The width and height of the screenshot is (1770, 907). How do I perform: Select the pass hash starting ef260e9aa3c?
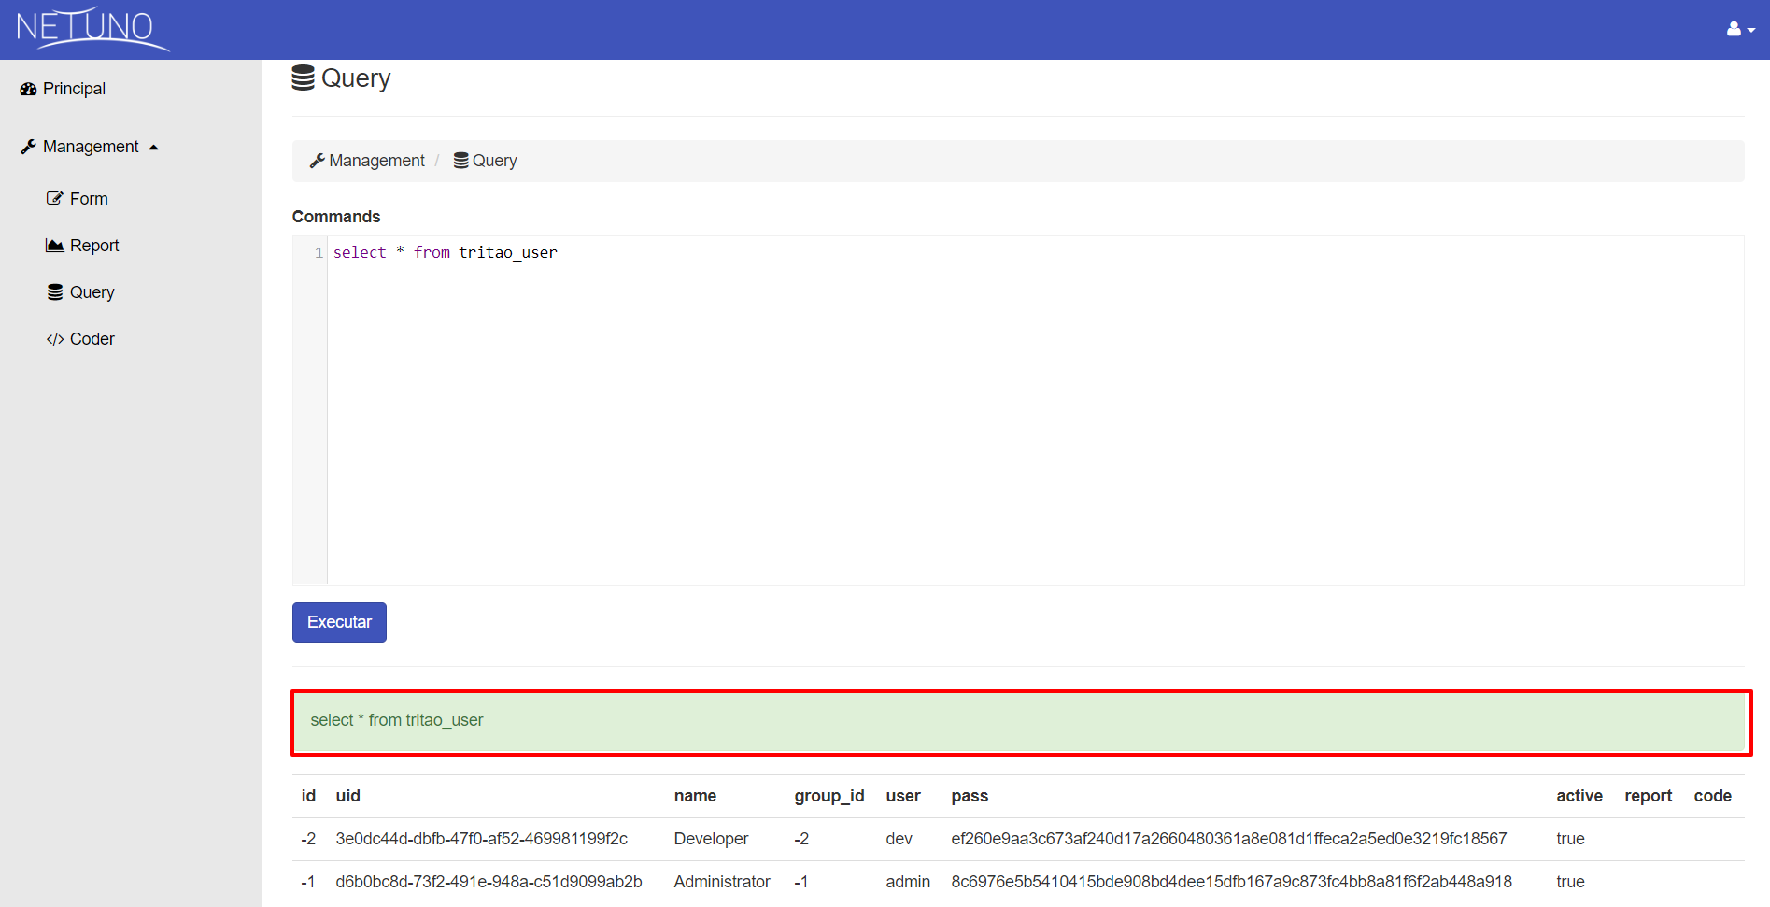1229,839
